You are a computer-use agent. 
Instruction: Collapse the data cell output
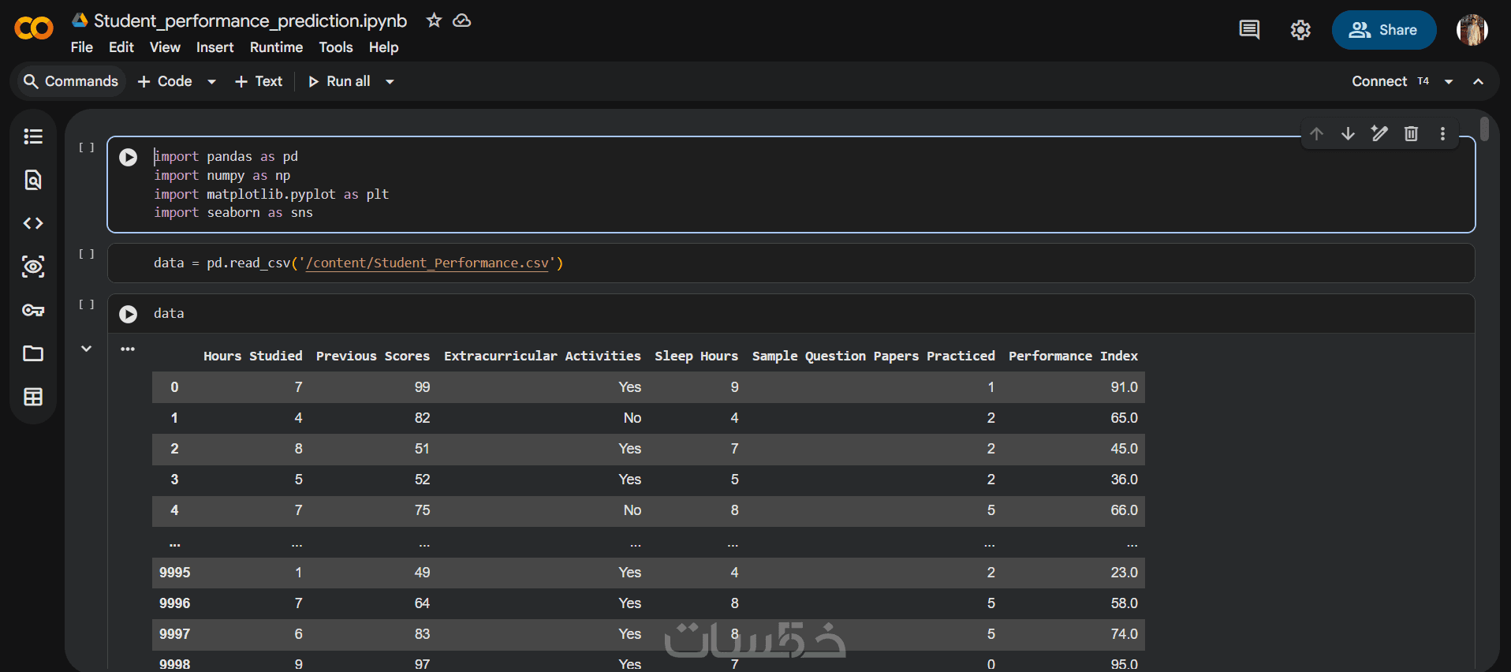click(x=86, y=349)
